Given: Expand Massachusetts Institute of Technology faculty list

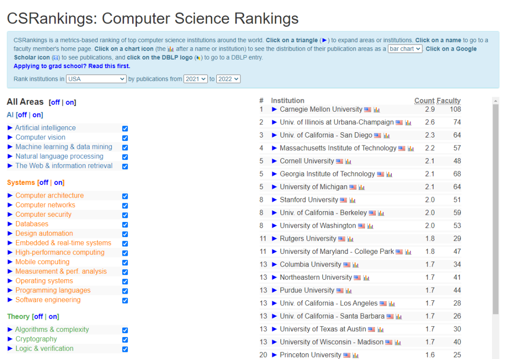Looking at the screenshot, I should [x=275, y=148].
